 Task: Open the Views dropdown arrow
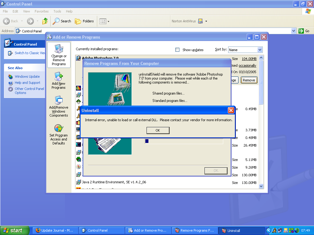click(x=108, y=21)
